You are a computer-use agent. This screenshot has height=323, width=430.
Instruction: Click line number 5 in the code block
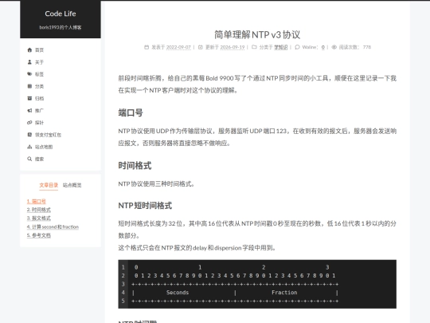(123, 301)
